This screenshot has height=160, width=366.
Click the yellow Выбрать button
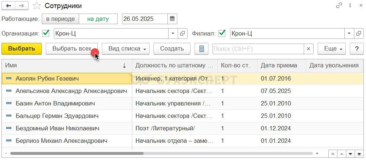coord(22,49)
